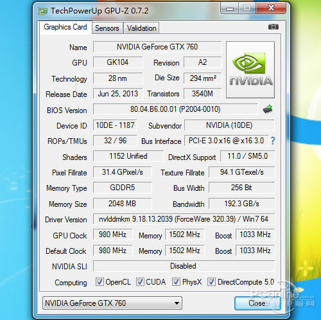The width and height of the screenshot is (321, 320).
Task: Click the Memory Size value 2048 MB
Action: (123, 204)
